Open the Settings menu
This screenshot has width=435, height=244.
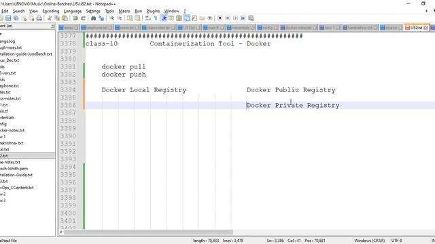93,11
